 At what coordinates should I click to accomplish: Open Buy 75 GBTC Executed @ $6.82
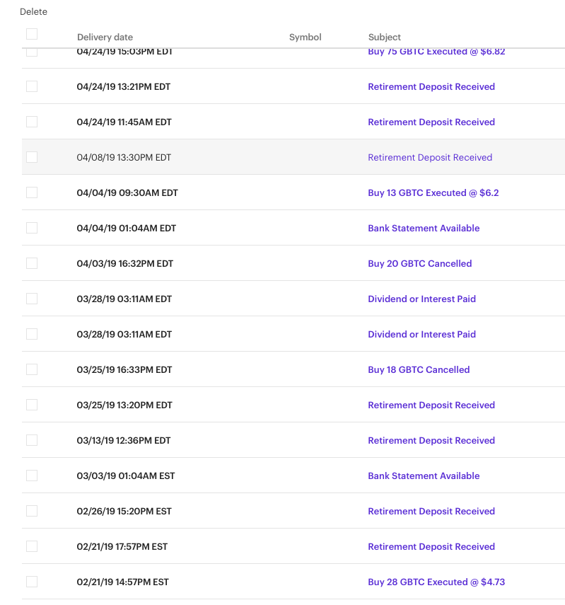pyautogui.click(x=436, y=52)
